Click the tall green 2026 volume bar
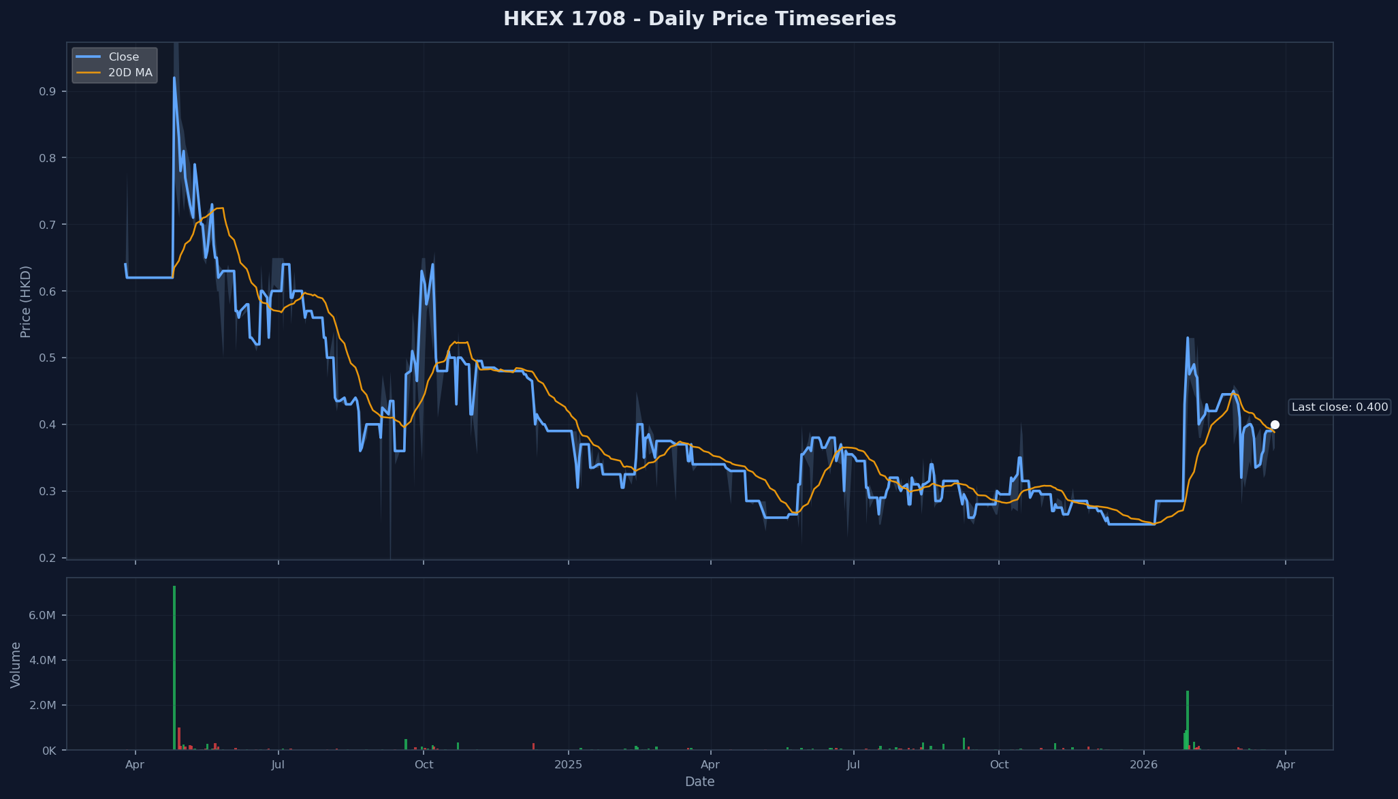 coord(1188,720)
